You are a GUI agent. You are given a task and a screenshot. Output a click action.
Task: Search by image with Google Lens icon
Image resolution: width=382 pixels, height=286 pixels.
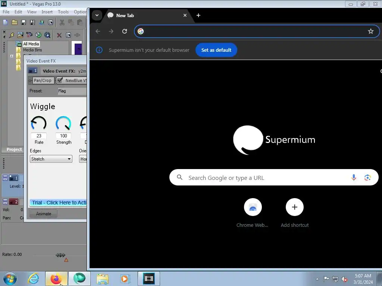click(x=367, y=178)
